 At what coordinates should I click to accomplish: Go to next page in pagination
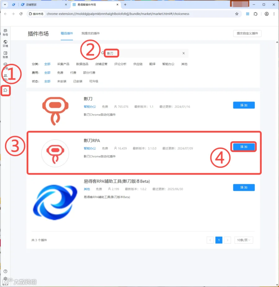click(x=227, y=240)
